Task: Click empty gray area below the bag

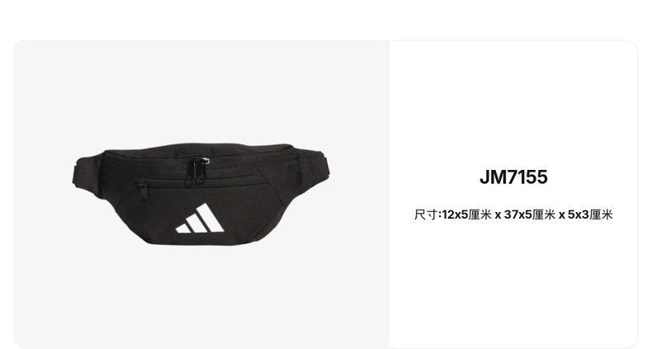Action: tap(201, 297)
